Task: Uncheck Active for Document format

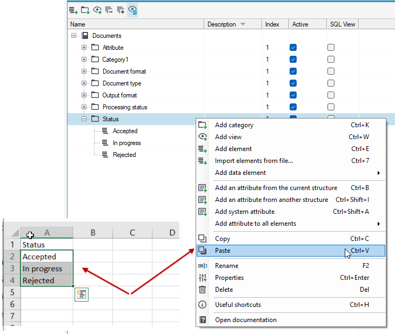Action: point(293,71)
